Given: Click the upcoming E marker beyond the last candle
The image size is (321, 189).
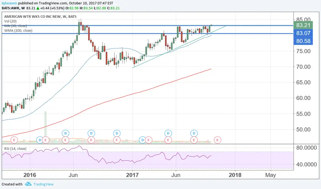Looking at the screenshot, I should coord(217,140).
